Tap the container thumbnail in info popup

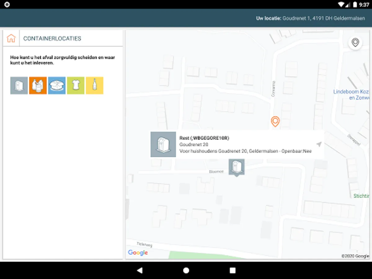coord(163,144)
